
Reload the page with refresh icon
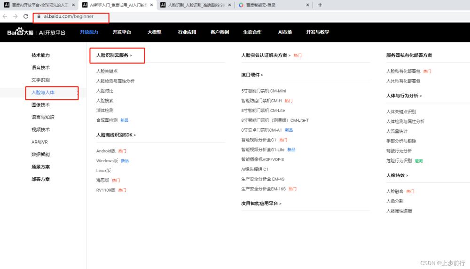click(26, 16)
